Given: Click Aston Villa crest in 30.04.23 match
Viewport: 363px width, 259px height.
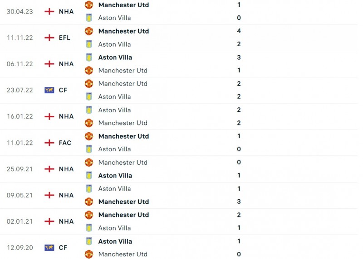Looking at the screenshot, I should [89, 18].
